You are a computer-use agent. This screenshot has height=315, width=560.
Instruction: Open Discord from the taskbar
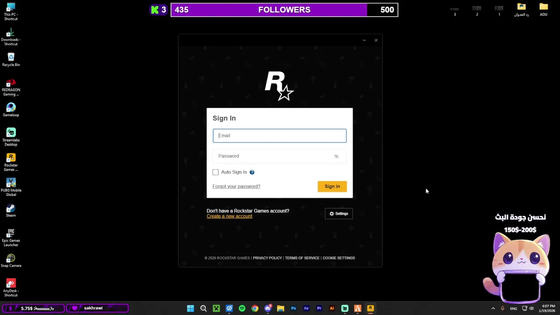pyautogui.click(x=268, y=308)
